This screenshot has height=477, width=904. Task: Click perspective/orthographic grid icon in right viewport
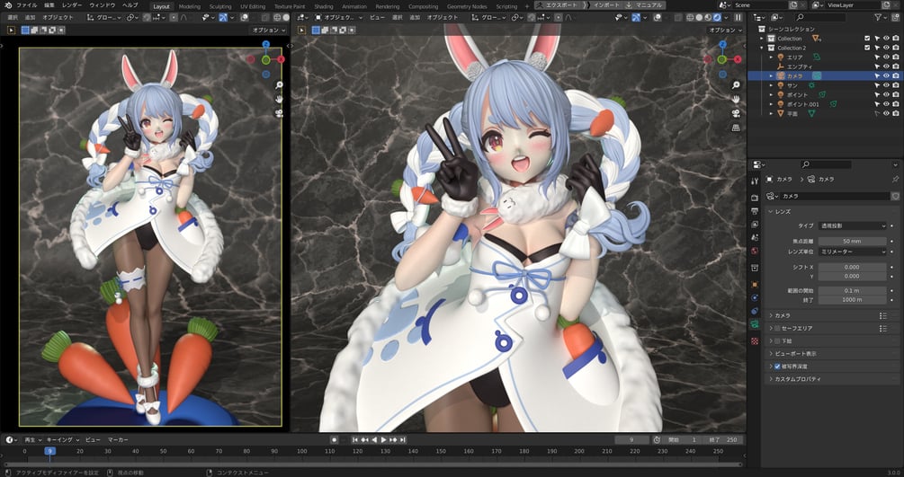pos(736,128)
